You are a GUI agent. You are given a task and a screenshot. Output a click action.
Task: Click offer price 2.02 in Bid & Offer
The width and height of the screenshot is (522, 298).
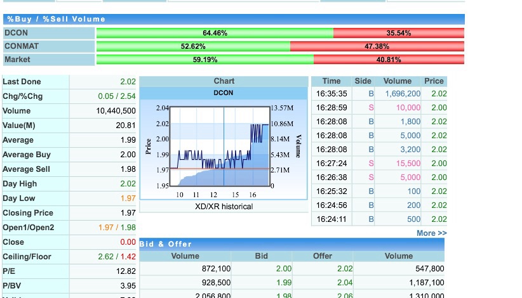[x=345, y=269]
